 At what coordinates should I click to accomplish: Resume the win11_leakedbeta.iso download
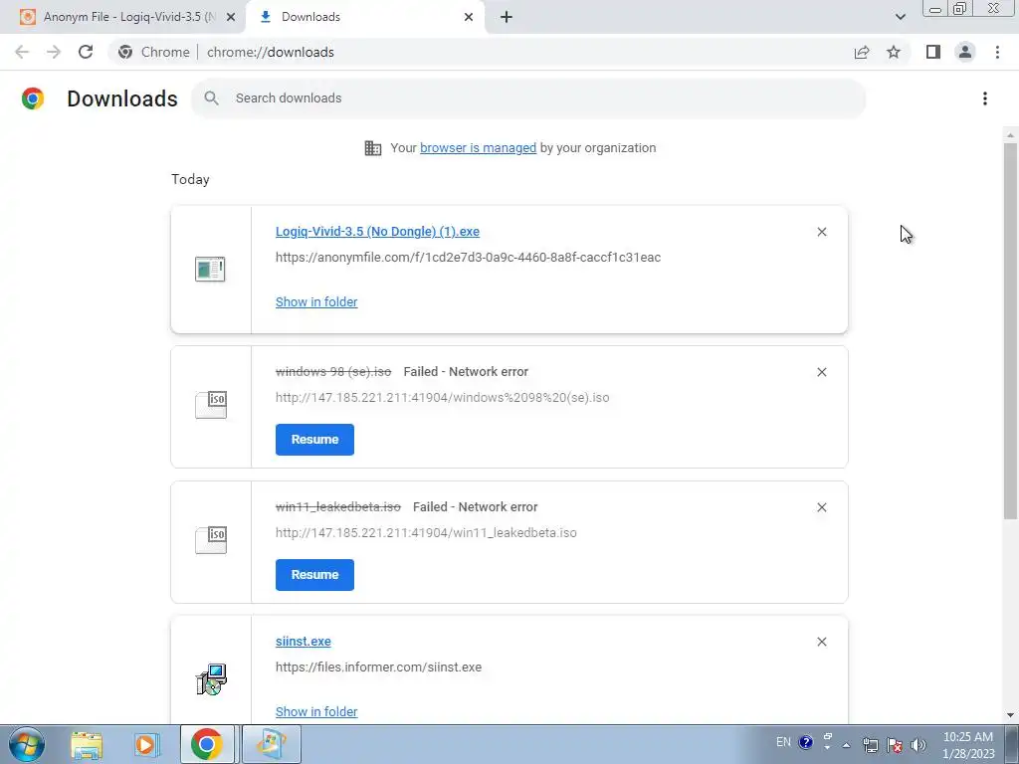[314, 575]
